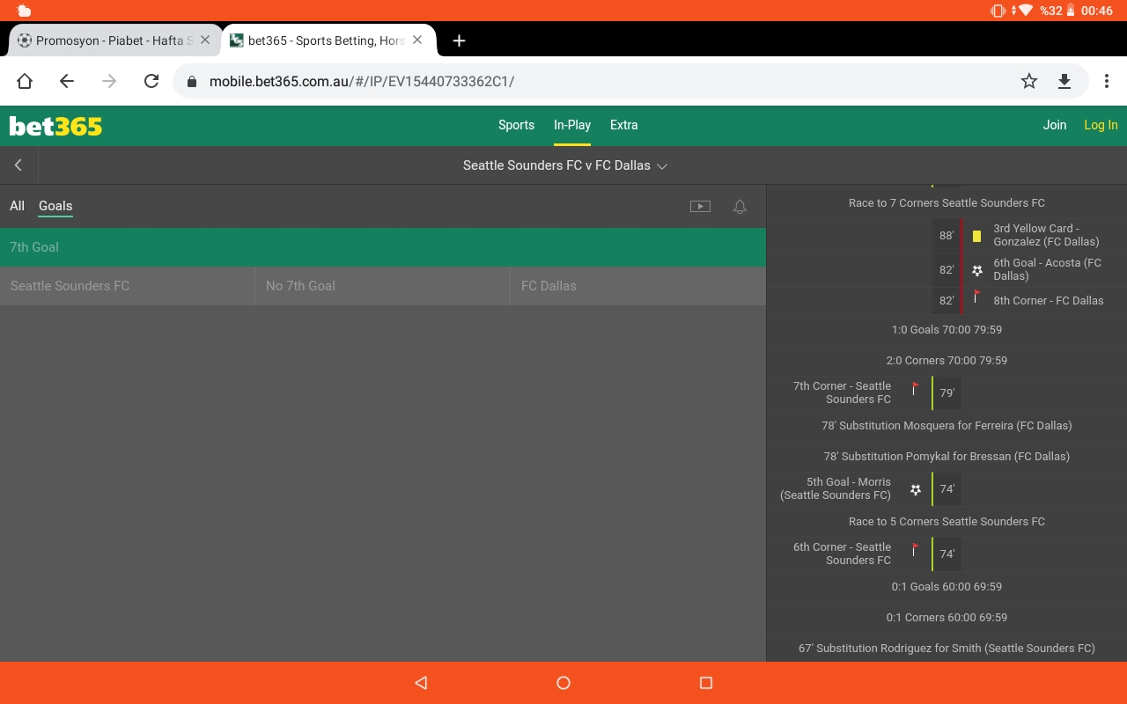This screenshot has width=1127, height=704.
Task: Click 8th Corner - FC Dallas text
Action: [1049, 301]
